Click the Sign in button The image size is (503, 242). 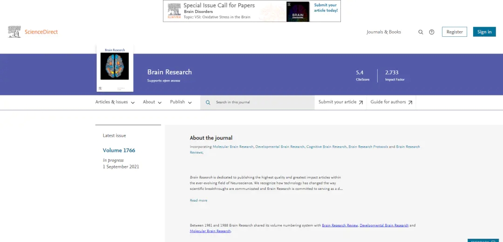click(484, 32)
